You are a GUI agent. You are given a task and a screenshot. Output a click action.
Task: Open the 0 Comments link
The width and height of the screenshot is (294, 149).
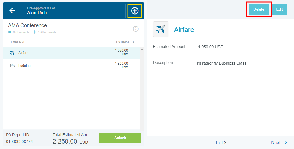click(21, 32)
